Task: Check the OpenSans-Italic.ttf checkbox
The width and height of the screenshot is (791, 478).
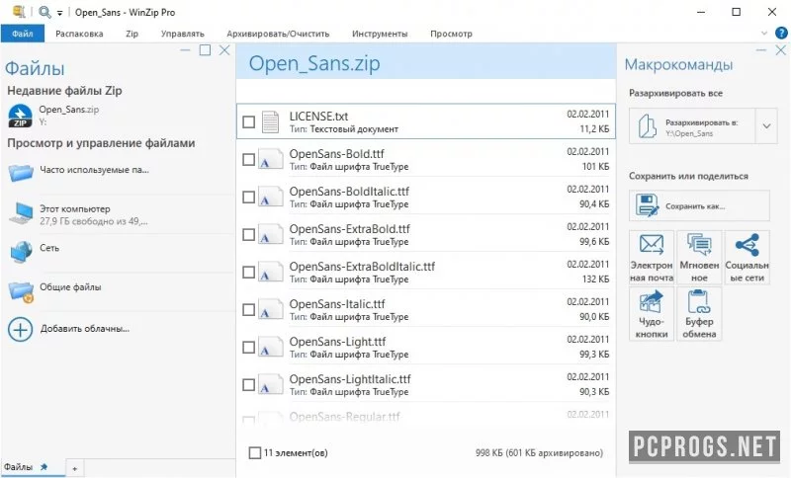Action: click(x=249, y=310)
